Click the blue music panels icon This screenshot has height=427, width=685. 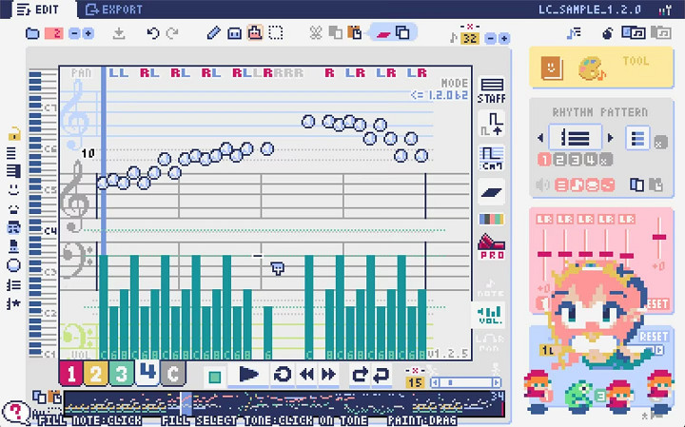[x=634, y=33]
